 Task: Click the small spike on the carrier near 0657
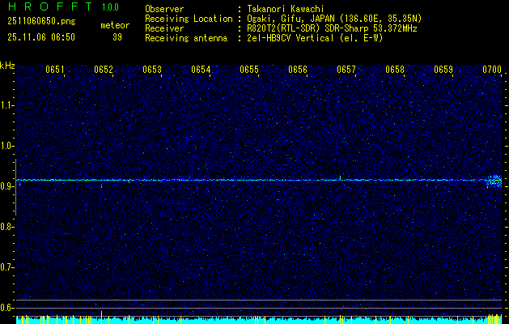coord(340,177)
